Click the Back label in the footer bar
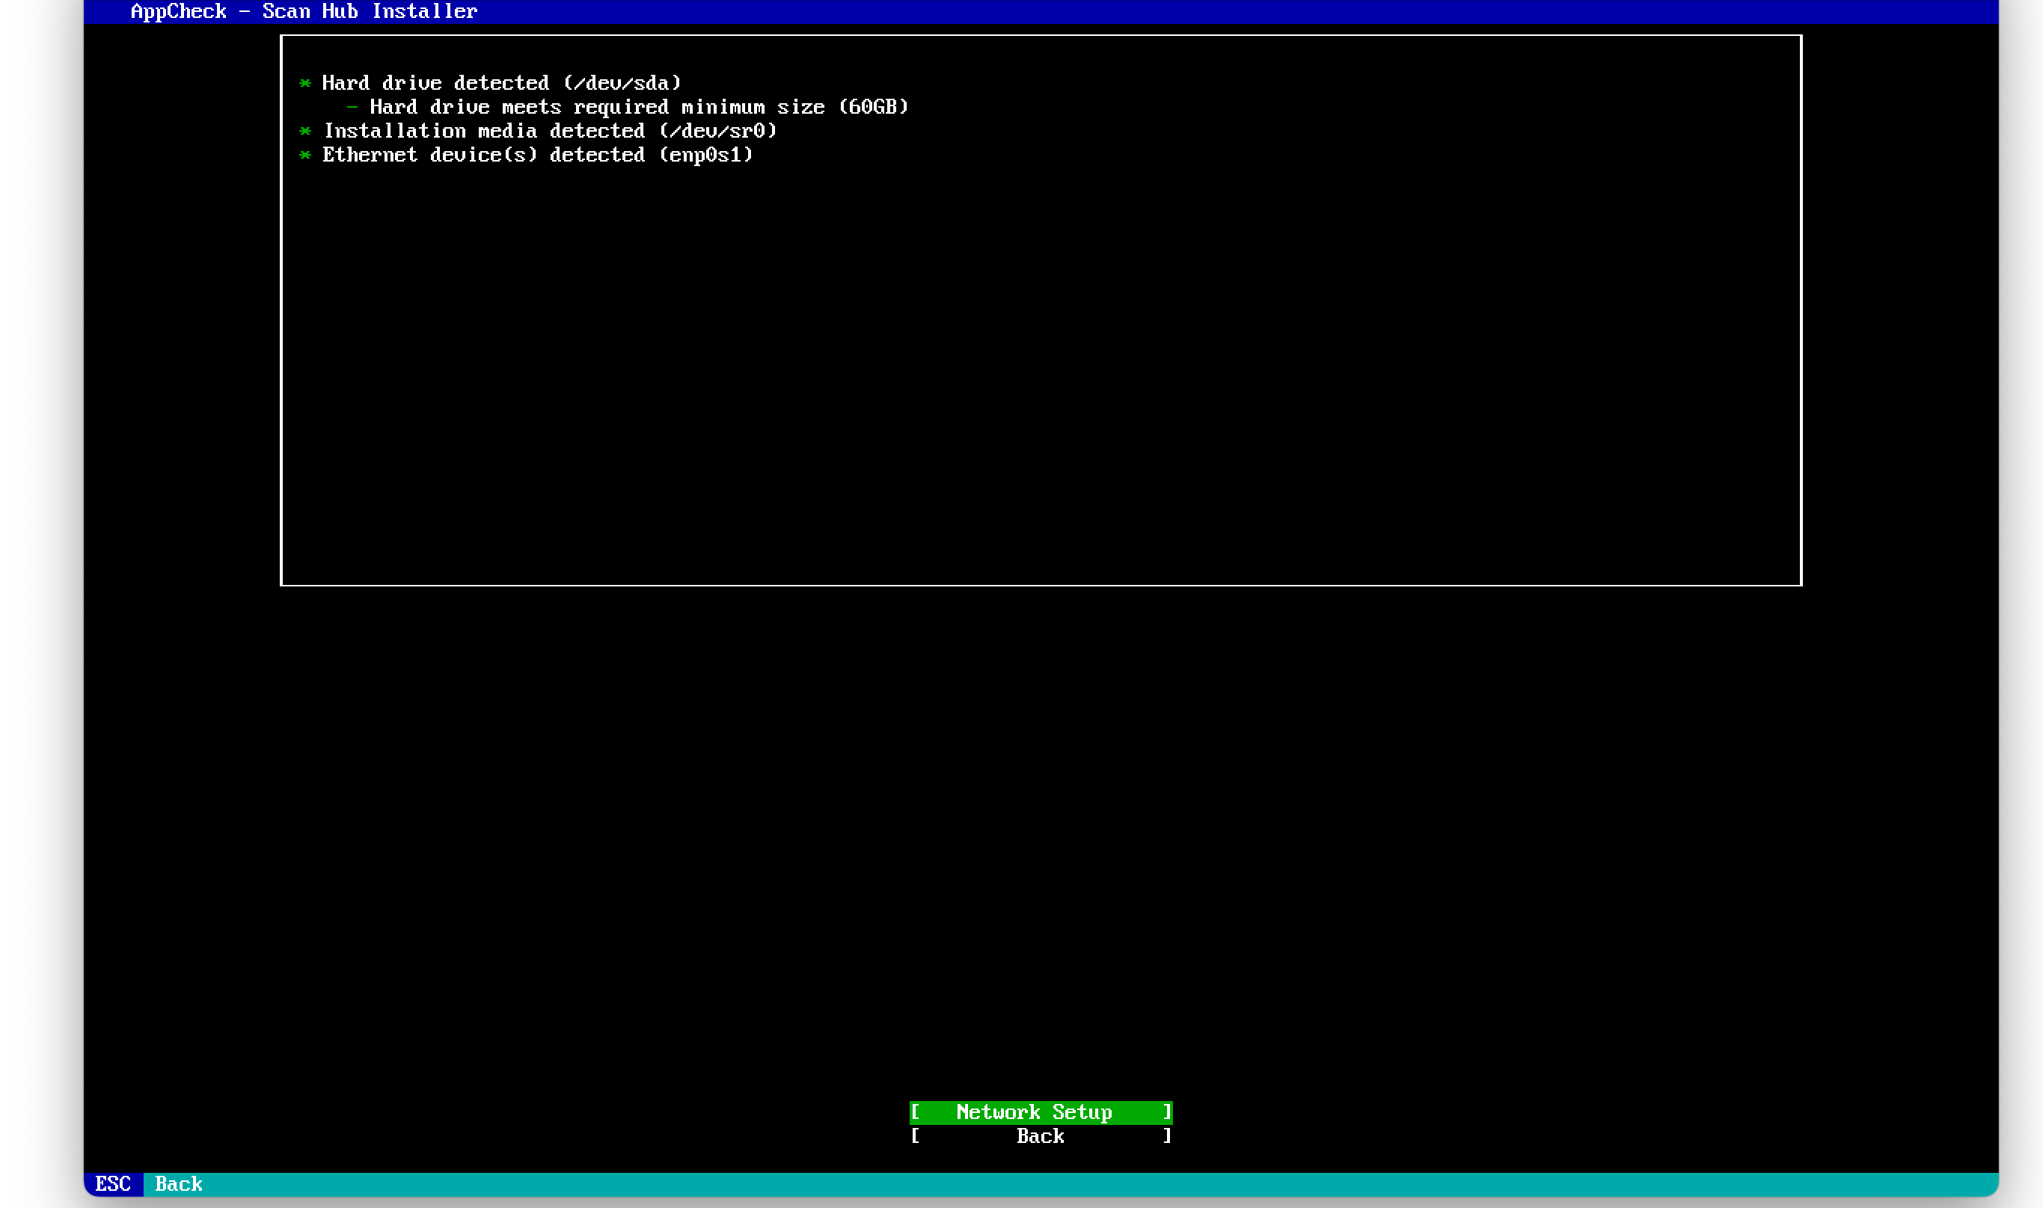 pyautogui.click(x=178, y=1183)
